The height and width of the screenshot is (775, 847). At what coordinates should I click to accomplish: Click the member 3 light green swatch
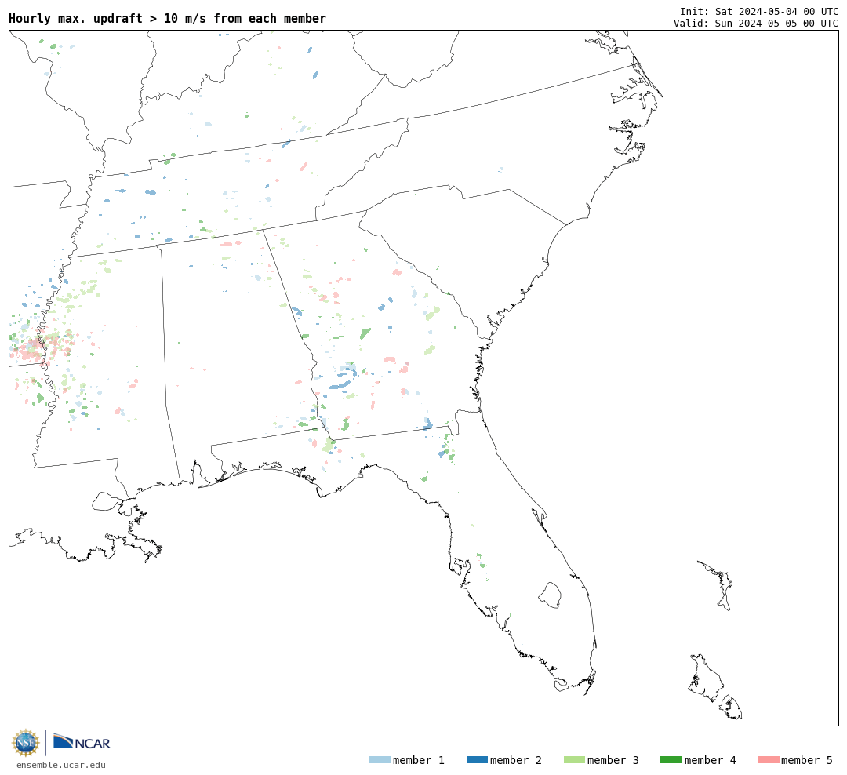pyautogui.click(x=574, y=760)
